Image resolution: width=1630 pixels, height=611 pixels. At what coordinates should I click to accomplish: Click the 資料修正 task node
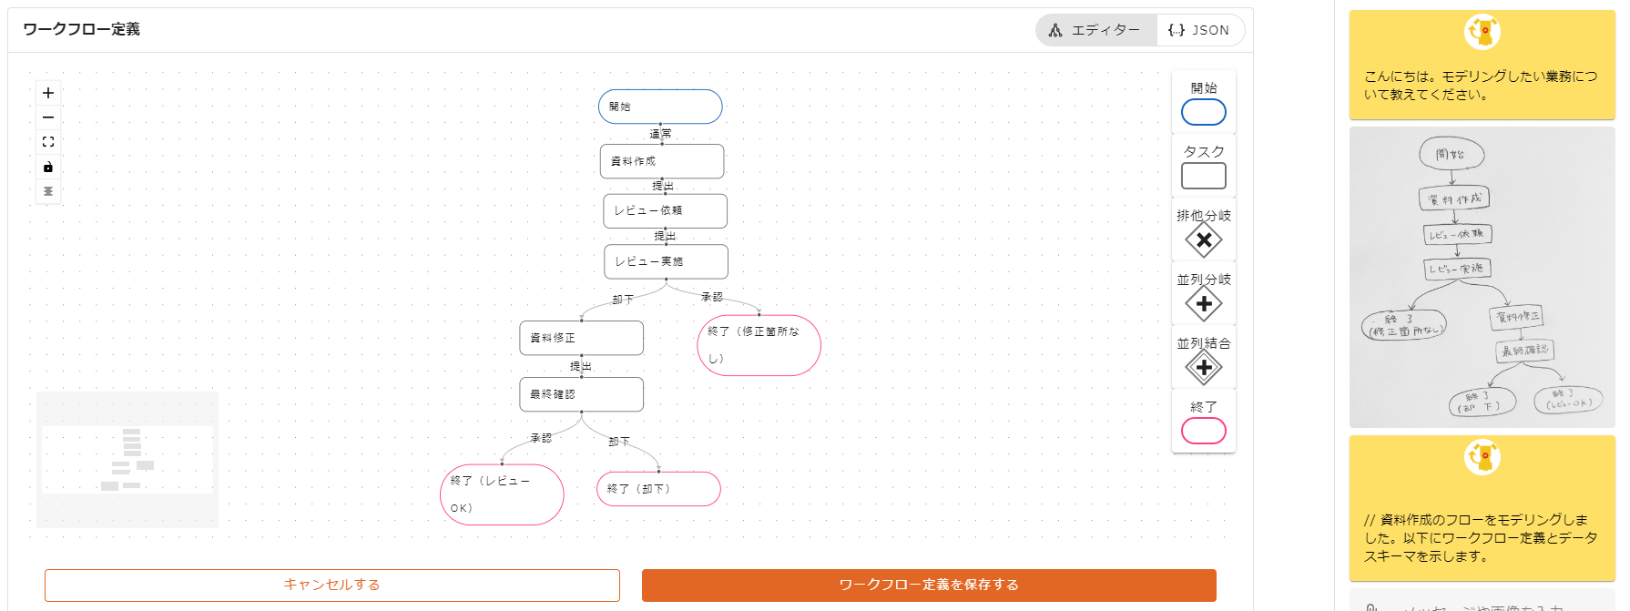tap(581, 338)
